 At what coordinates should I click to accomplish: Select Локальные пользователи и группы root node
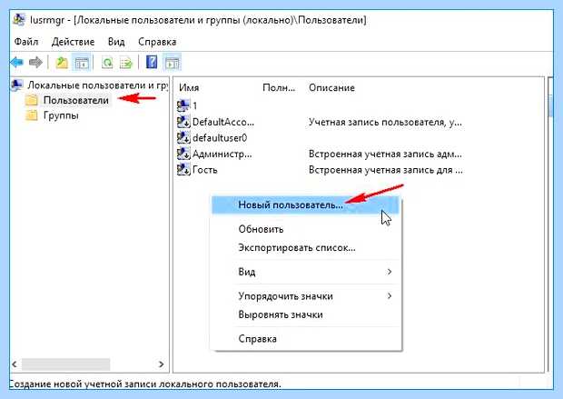[97, 85]
